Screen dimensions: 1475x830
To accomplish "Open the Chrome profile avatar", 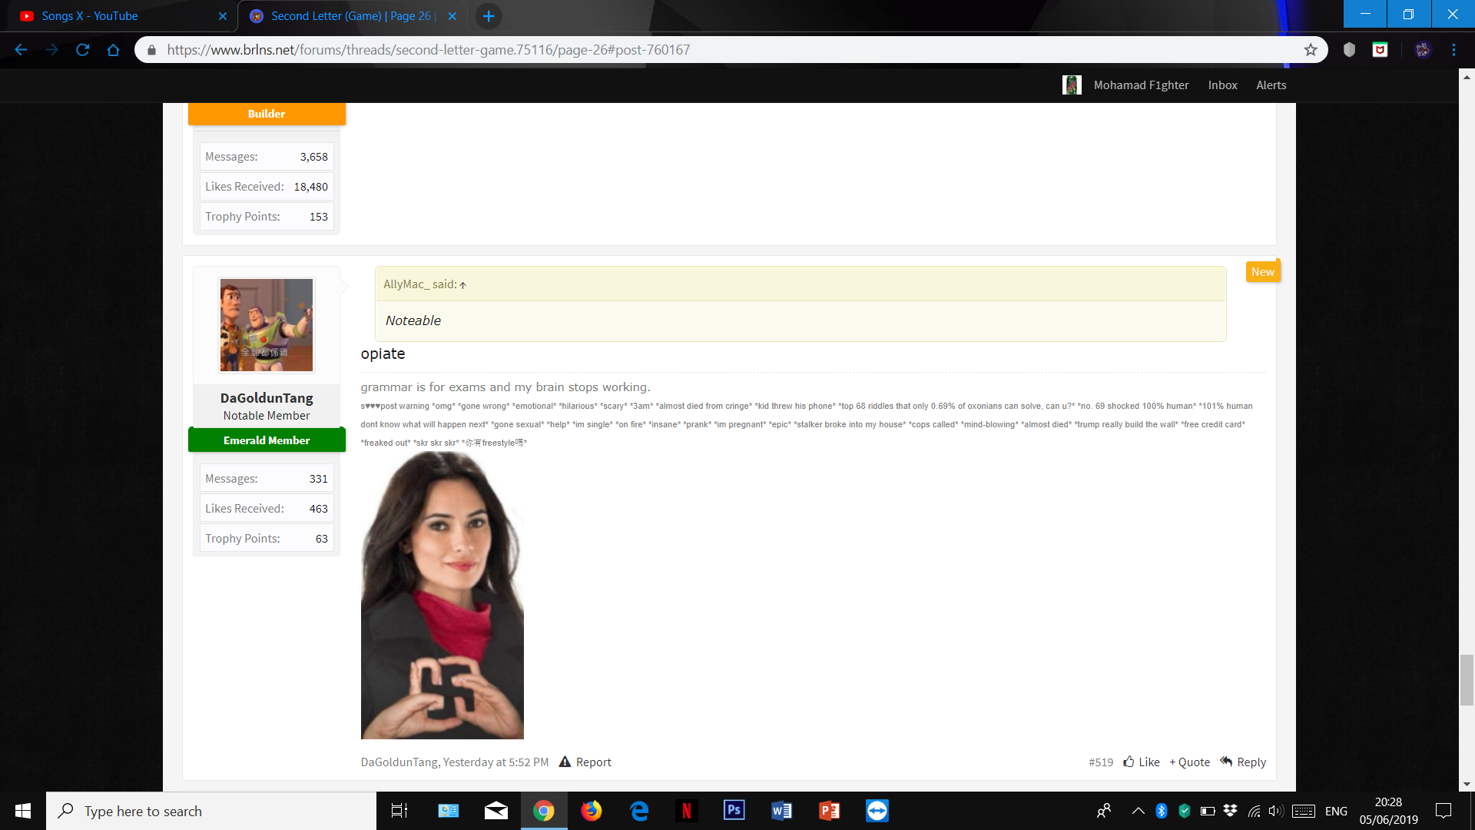I will pos(1423,50).
